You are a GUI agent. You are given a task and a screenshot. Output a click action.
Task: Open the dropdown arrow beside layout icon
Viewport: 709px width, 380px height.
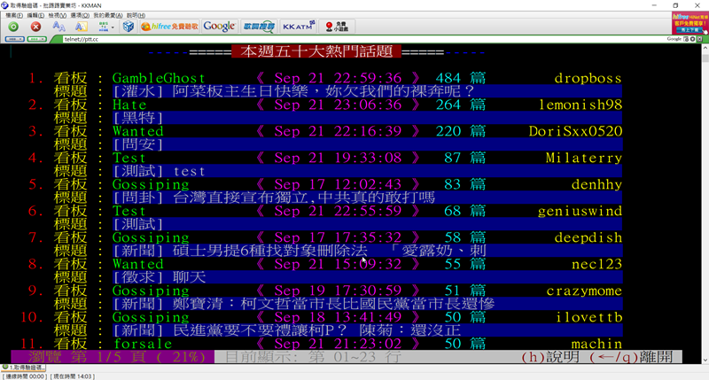point(113,27)
